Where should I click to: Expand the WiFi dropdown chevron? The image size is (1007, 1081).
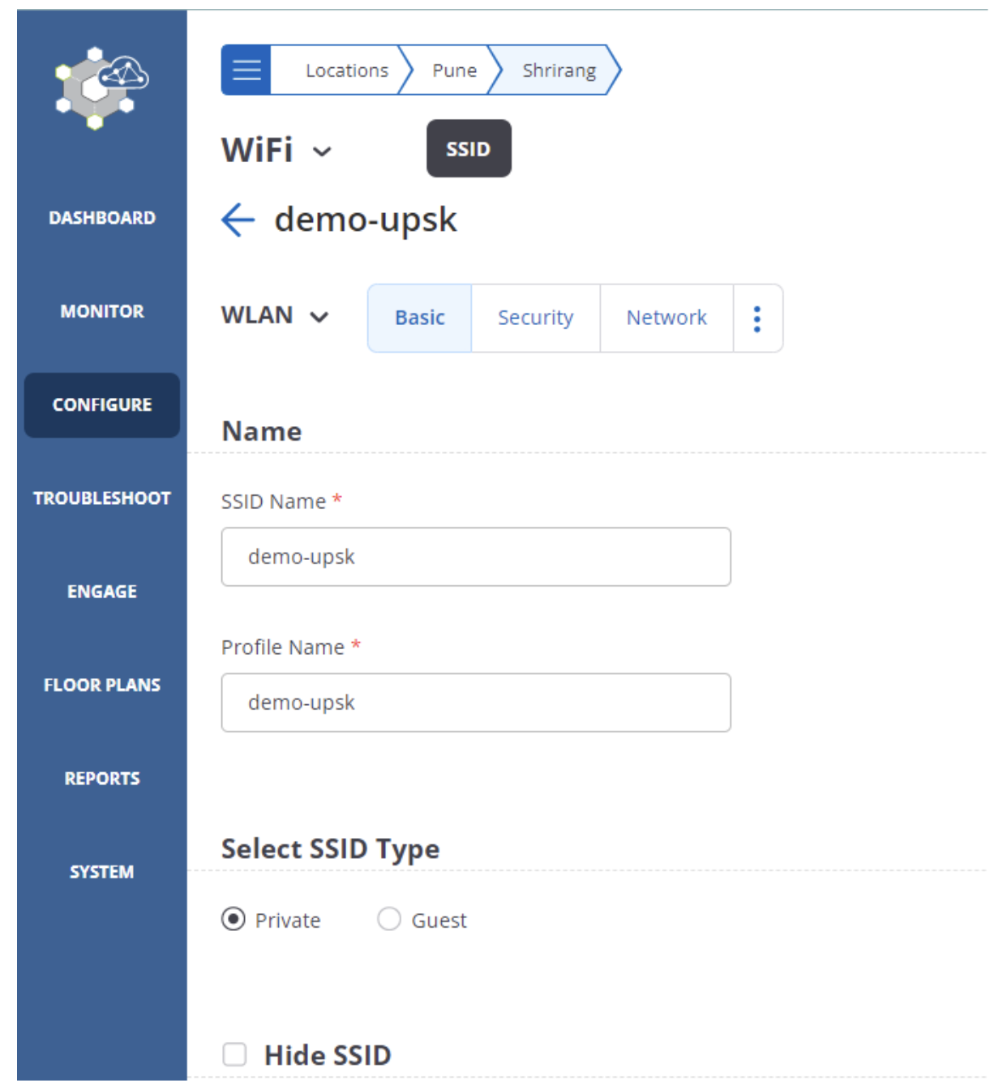[x=322, y=152]
